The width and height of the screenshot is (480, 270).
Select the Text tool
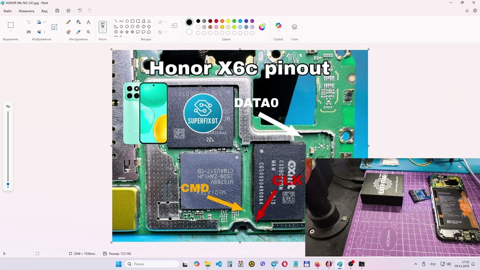click(88, 22)
